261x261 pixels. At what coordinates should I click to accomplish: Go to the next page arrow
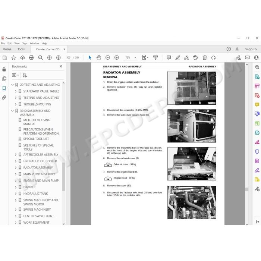point(58,57)
